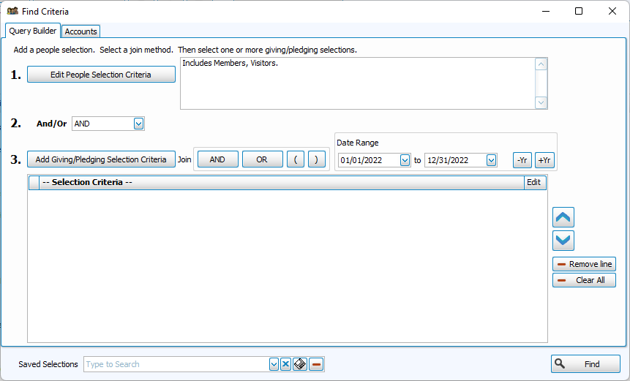
Task: Click the Find magnifier button
Action: (x=585, y=364)
